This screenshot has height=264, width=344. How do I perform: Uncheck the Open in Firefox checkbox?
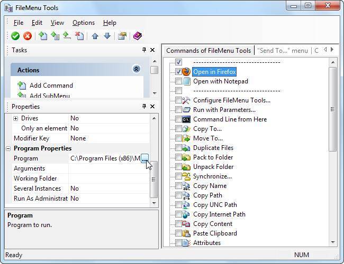point(178,72)
